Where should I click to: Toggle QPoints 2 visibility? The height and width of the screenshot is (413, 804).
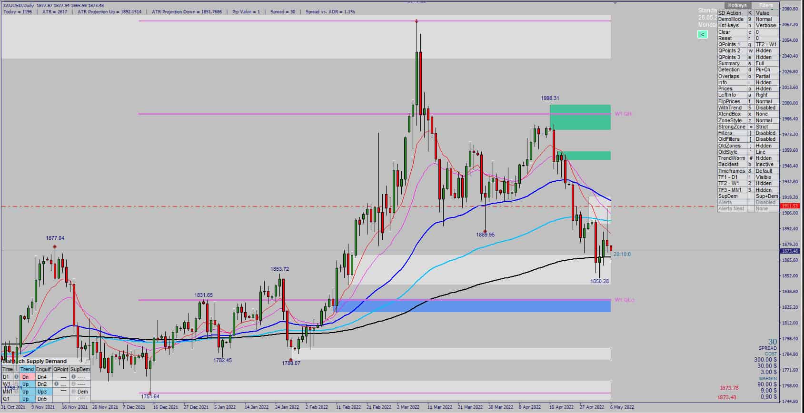pyautogui.click(x=748, y=50)
